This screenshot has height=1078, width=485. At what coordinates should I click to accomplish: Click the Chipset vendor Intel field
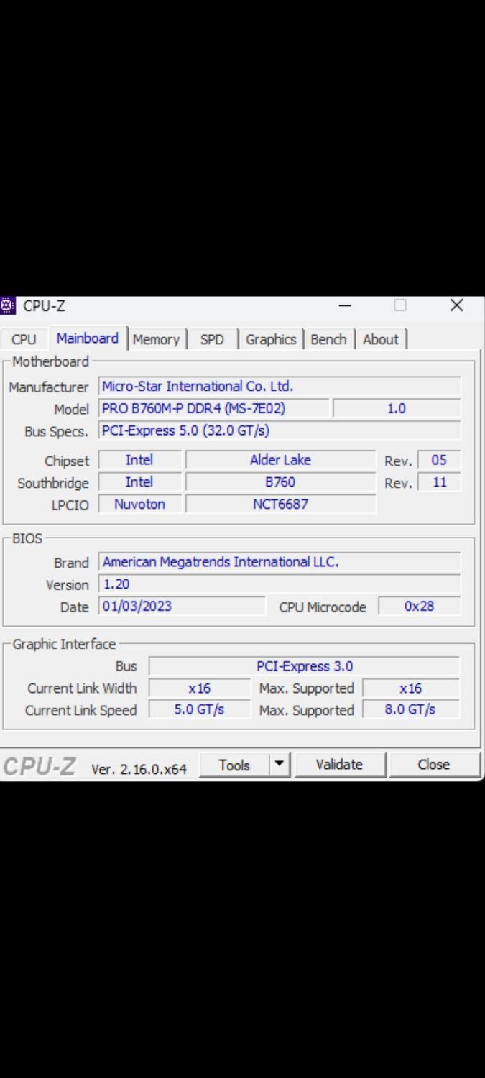point(139,460)
